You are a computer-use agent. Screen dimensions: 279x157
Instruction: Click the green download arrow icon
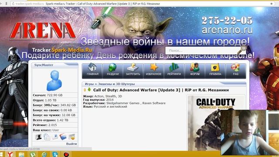point(89,90)
